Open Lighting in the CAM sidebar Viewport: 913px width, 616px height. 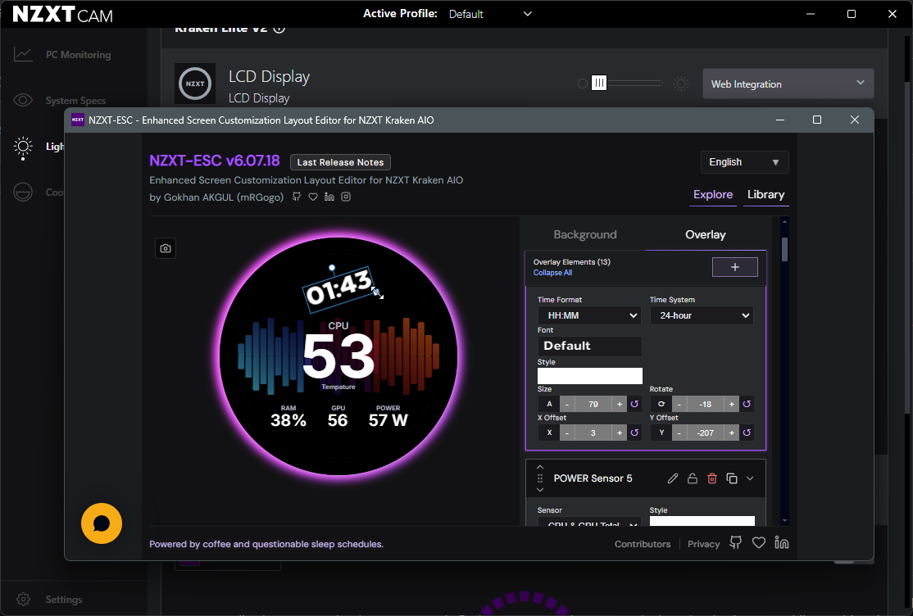click(x=39, y=146)
